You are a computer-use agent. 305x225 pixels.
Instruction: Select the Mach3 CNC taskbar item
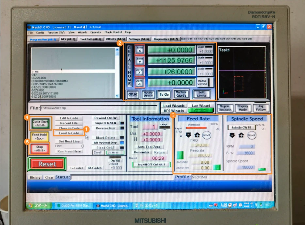pos(113,205)
